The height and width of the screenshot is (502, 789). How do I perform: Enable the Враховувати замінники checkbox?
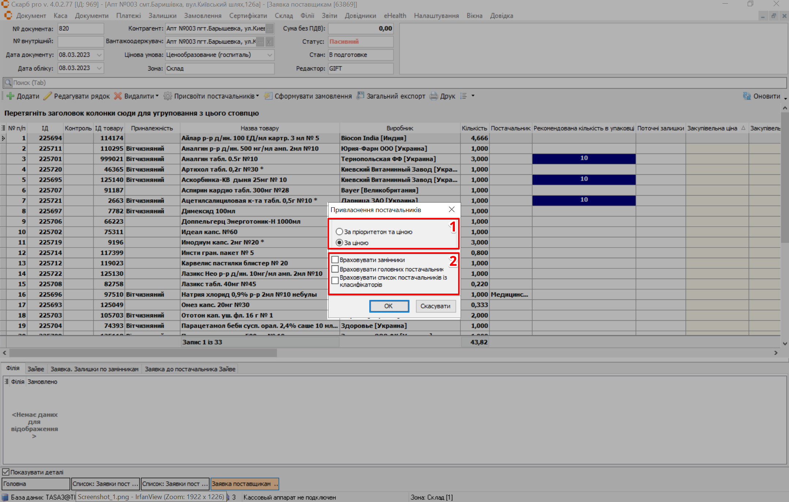(335, 260)
